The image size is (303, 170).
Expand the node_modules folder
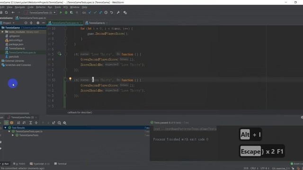(2, 32)
